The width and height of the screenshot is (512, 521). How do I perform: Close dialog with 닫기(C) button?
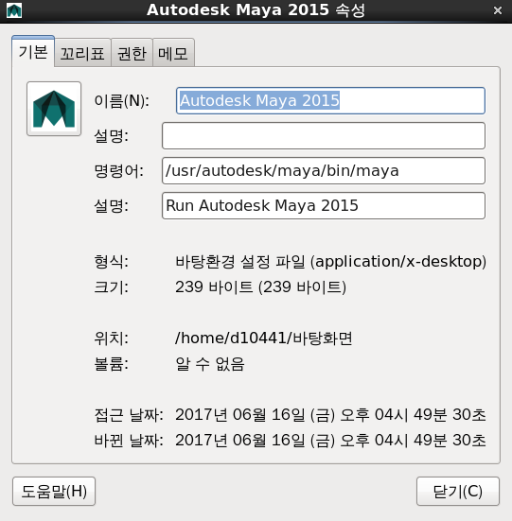[458, 492]
